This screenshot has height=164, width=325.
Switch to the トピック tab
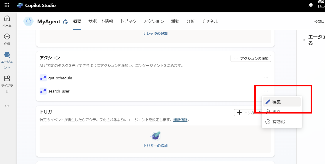point(128,21)
